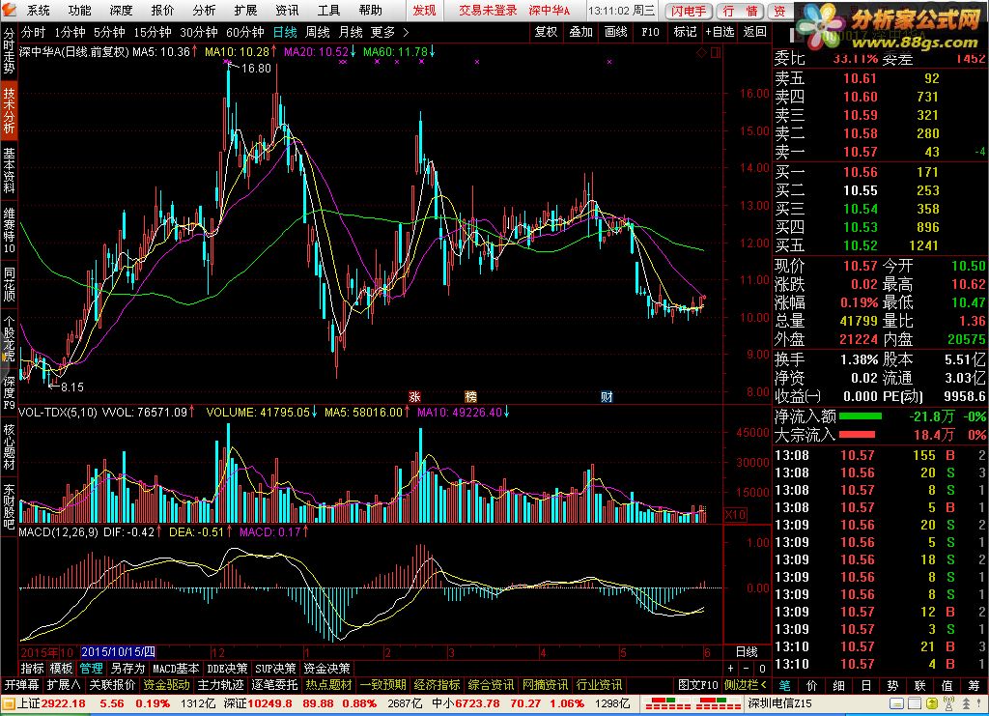Zoom in the chart with the + button
Image resolution: width=989 pixels, height=716 pixels.
(730, 668)
